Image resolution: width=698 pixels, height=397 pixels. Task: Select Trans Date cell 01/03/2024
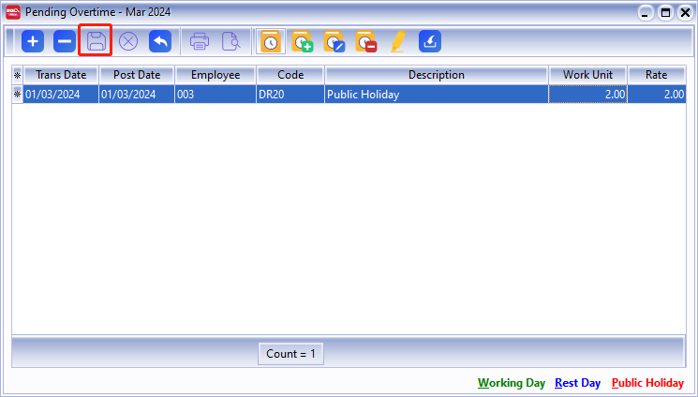61,95
